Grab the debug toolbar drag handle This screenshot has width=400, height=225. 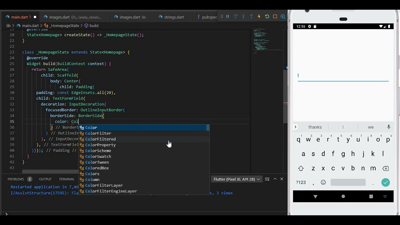[222, 17]
